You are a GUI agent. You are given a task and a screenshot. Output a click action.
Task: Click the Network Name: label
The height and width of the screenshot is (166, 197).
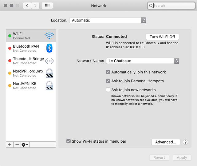[90, 61]
